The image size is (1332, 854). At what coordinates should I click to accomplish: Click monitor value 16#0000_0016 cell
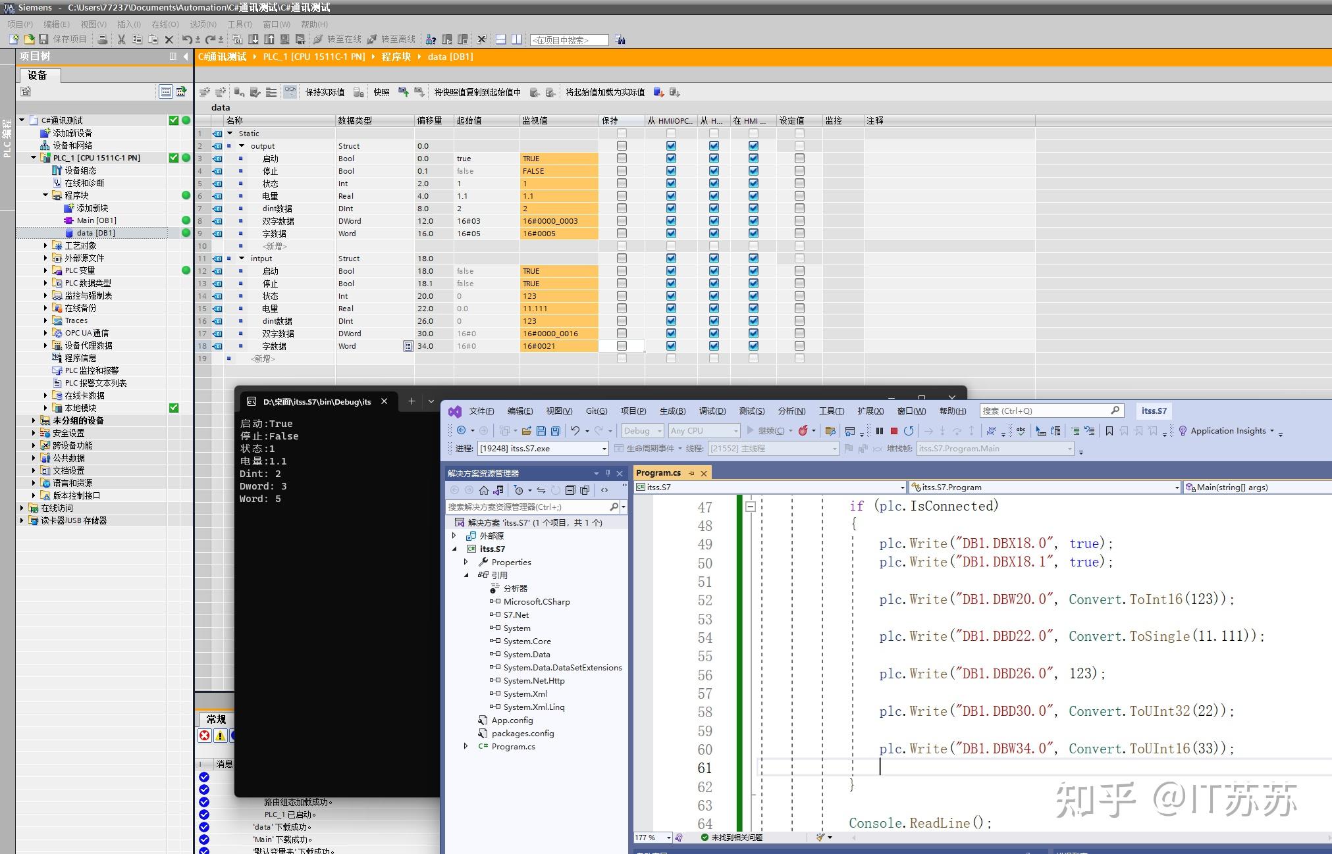click(559, 334)
